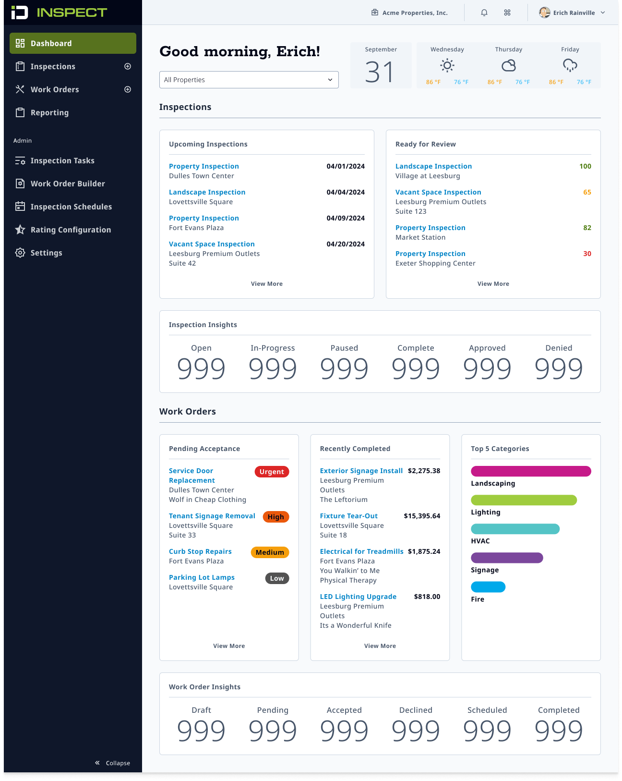The image size is (622, 781).
Task: Open Curb Stop Repairs work order
Action: click(x=200, y=551)
